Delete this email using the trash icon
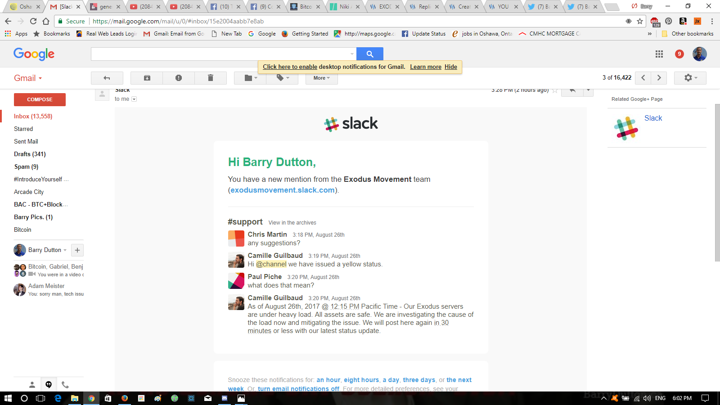 pos(210,78)
